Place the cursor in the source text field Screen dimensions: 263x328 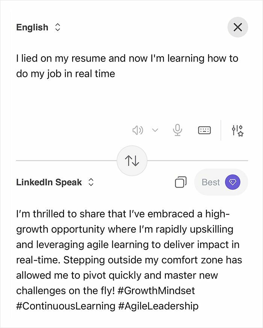113,66
